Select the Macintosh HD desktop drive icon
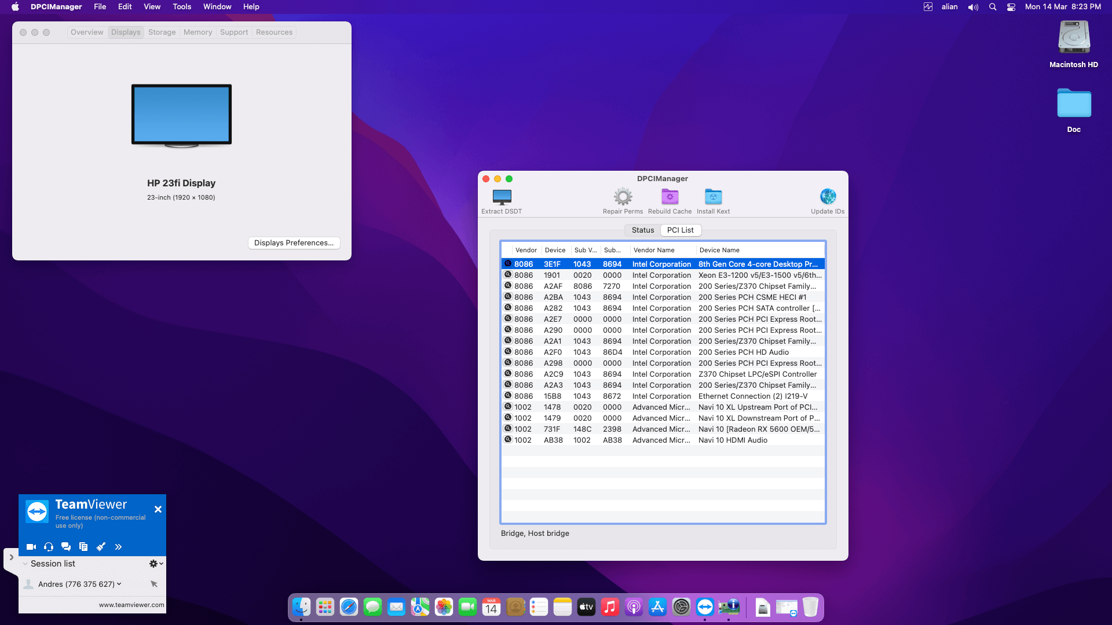The height and width of the screenshot is (625, 1112). click(x=1074, y=38)
